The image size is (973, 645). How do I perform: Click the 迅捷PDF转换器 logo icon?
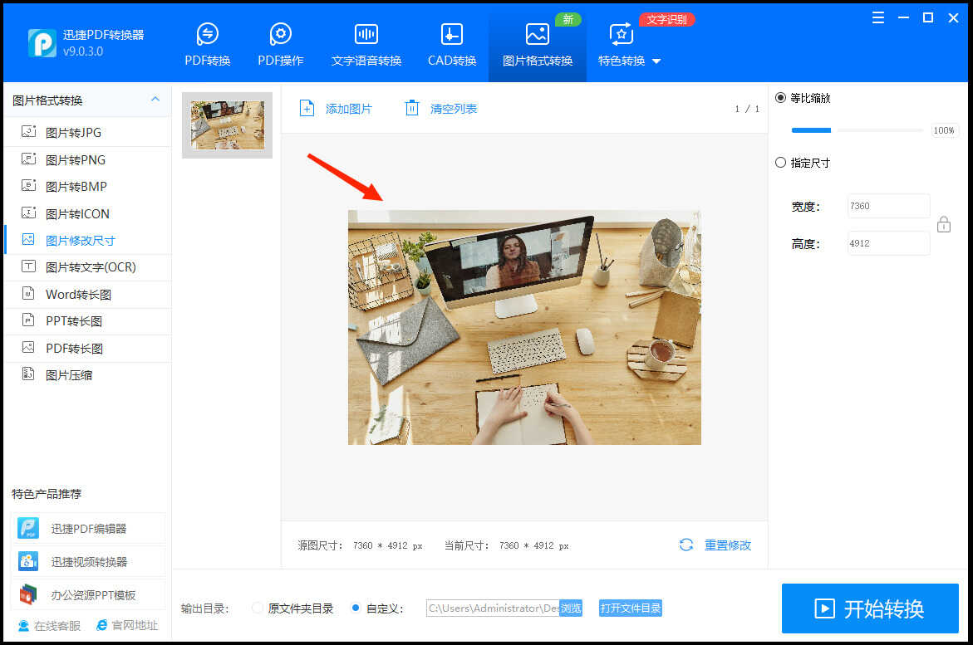42,43
